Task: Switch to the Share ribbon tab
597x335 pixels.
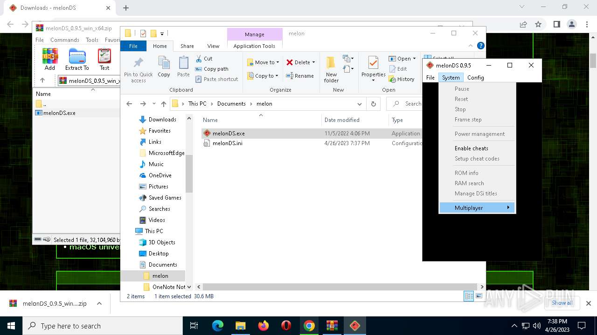Action: click(x=187, y=46)
